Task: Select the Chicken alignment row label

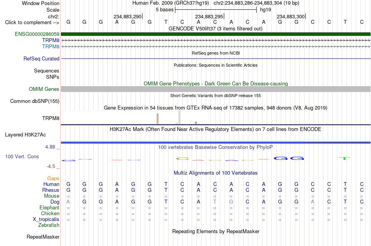Action: point(50,213)
